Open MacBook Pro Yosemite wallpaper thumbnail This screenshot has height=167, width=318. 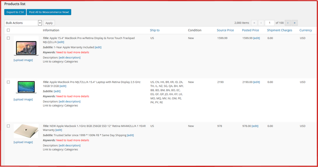26,47
